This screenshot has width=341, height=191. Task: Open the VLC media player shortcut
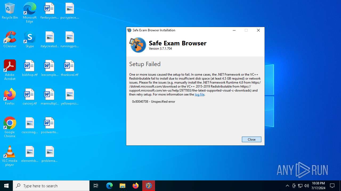10,156
